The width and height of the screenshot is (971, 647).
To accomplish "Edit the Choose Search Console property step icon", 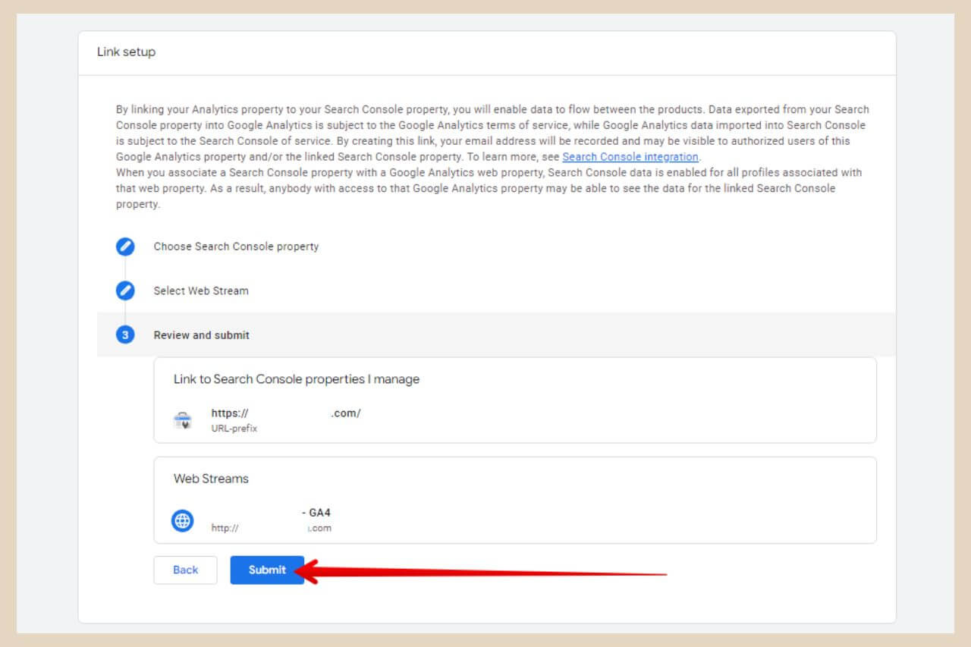I will point(125,247).
